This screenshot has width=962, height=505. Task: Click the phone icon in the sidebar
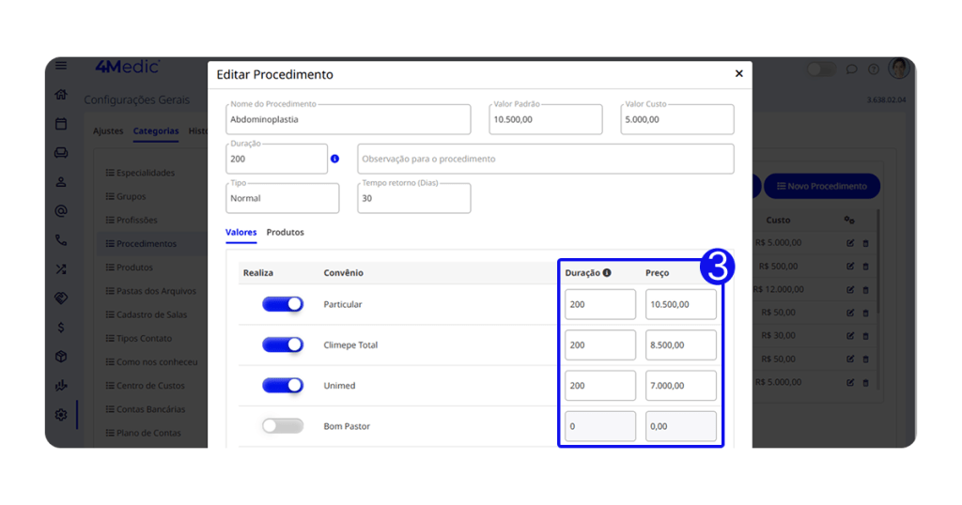click(61, 240)
